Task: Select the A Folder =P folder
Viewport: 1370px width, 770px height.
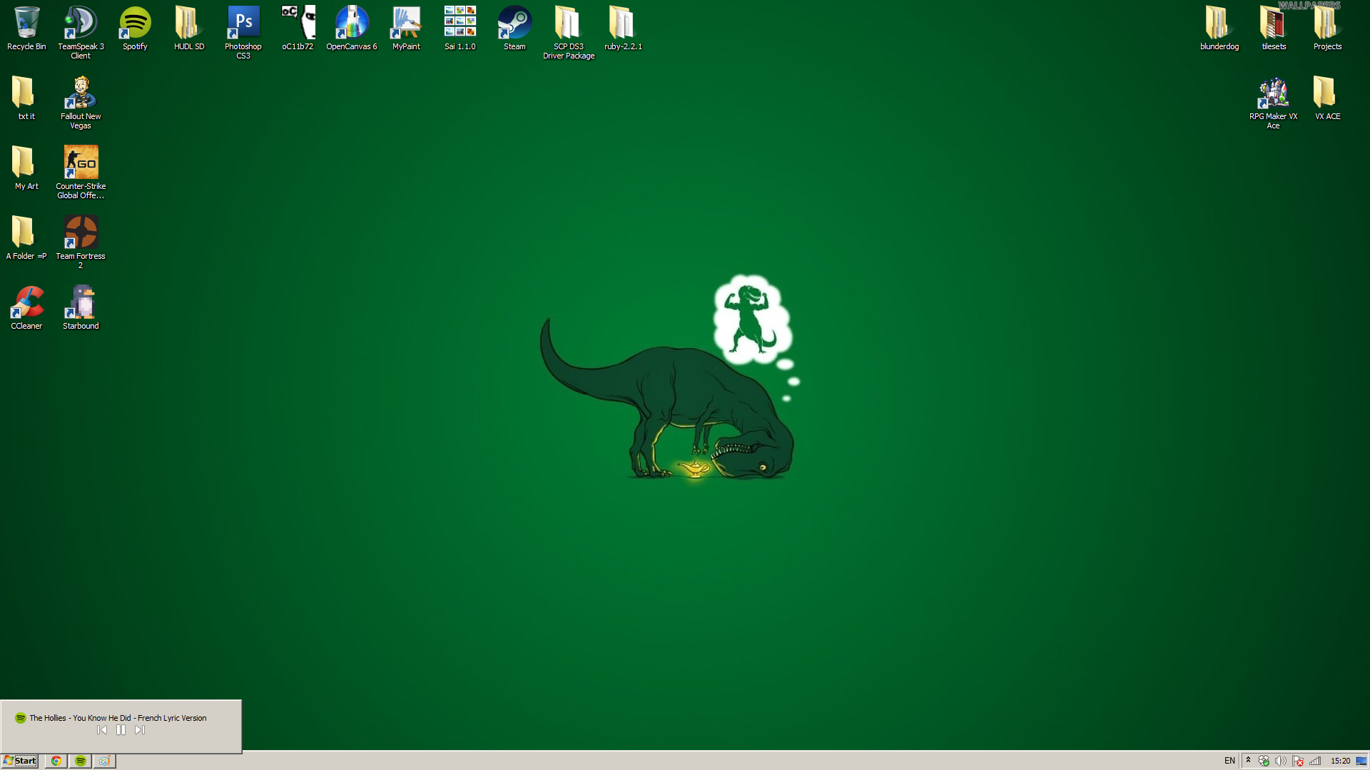Action: tap(26, 238)
